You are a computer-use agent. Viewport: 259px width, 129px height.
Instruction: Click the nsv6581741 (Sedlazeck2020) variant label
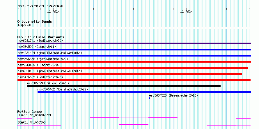[x=40, y=41]
